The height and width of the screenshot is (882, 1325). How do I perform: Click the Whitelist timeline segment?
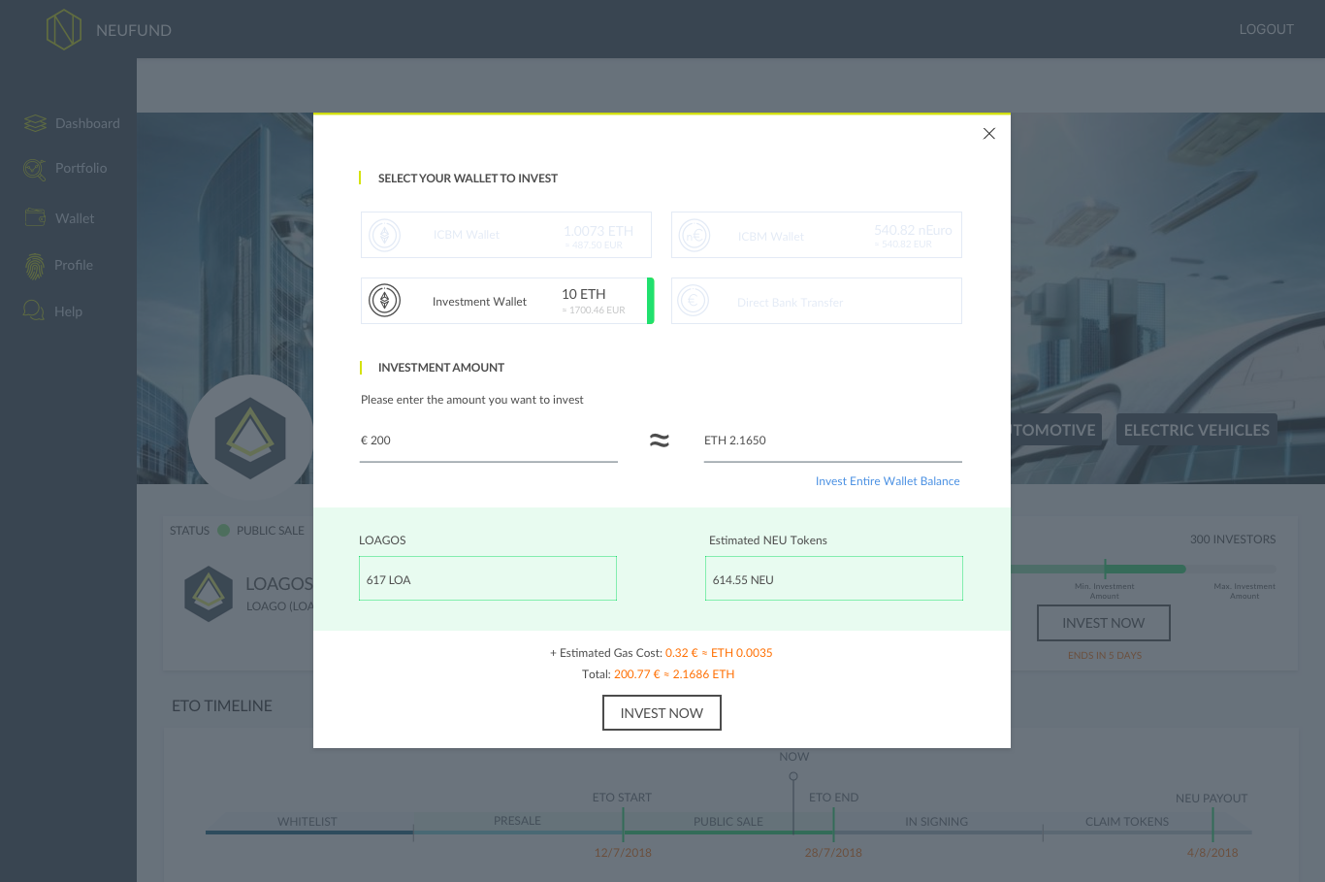click(x=307, y=822)
